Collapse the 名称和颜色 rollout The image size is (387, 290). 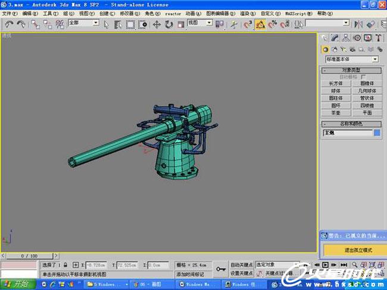[x=351, y=124]
